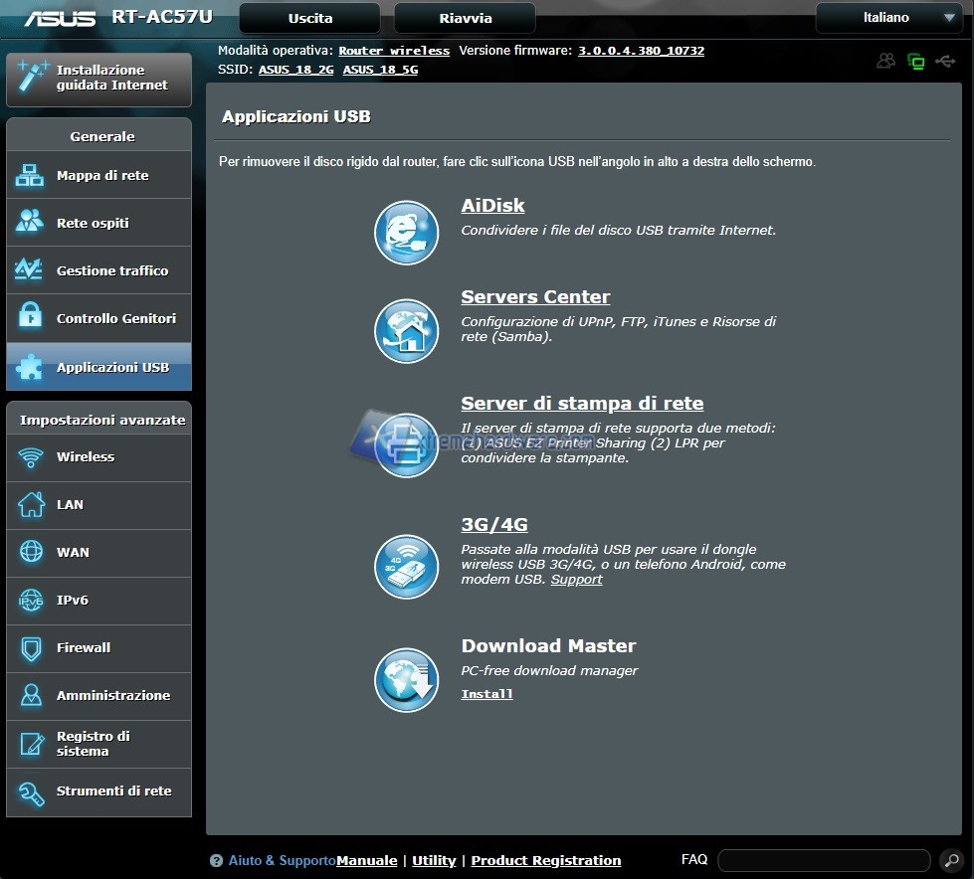Focus the FAQ search input field
Image resolution: width=974 pixels, height=879 pixels.
click(x=823, y=860)
